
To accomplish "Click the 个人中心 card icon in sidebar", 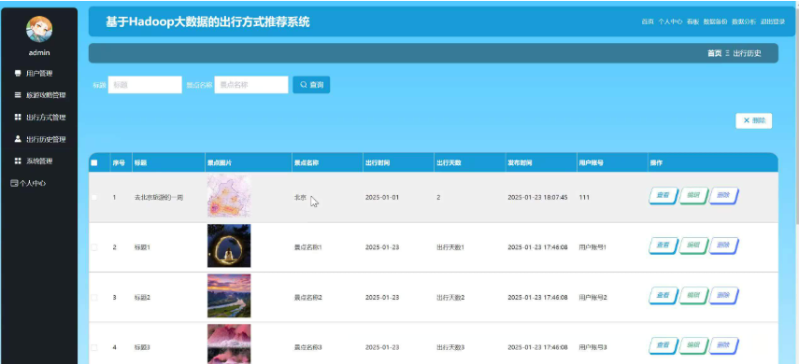I will tap(14, 183).
